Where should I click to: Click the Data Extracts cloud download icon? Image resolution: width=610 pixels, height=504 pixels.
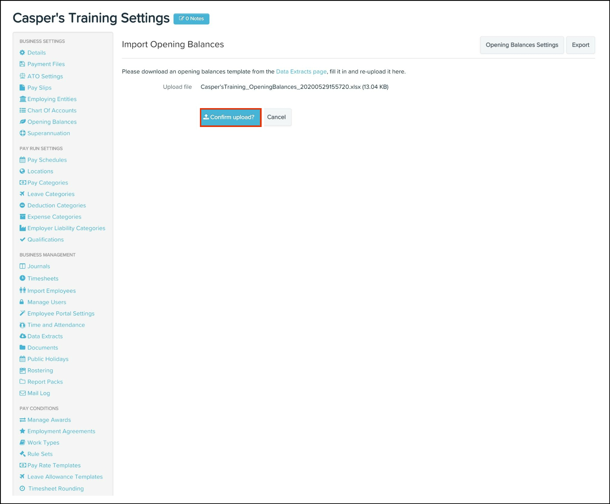pos(22,336)
